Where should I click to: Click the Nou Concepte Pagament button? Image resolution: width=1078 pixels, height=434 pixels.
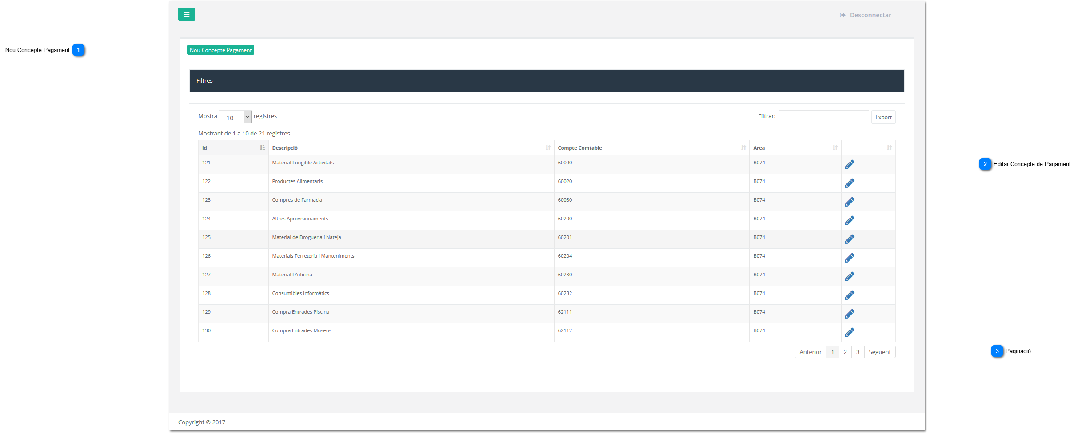point(220,50)
